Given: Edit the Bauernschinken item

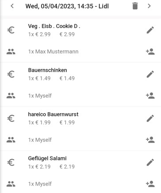Looking at the screenshot, I should click(150, 74).
